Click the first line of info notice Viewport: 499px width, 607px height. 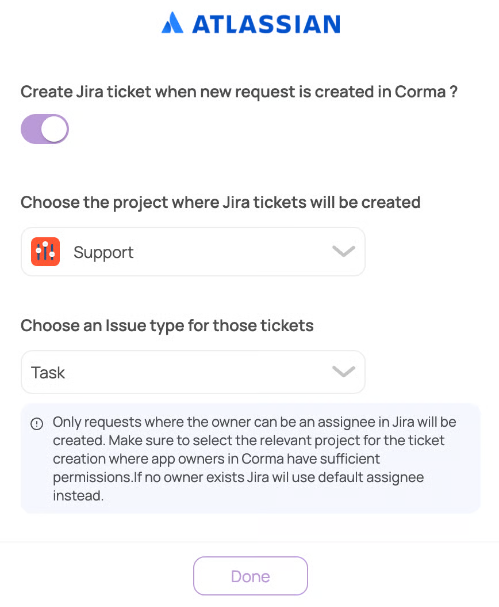click(254, 422)
